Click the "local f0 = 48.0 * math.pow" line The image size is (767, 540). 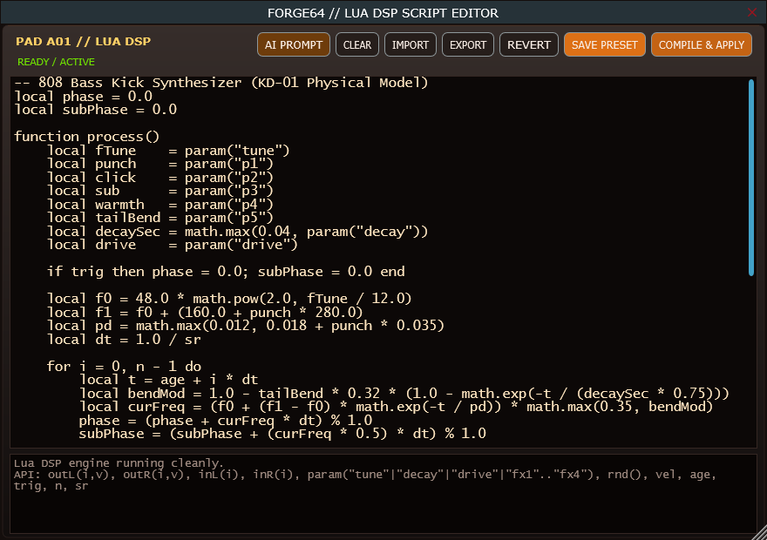[x=229, y=299]
